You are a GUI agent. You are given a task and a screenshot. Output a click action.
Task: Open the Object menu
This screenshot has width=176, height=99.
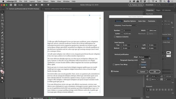[46, 1]
